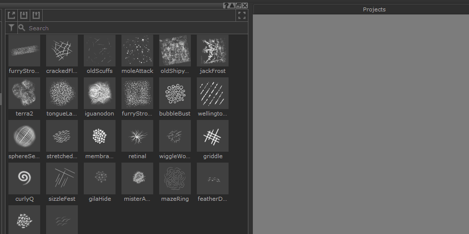Choose the jackFrost brush preset
Image resolution: width=469 pixels, height=234 pixels.
point(213,50)
